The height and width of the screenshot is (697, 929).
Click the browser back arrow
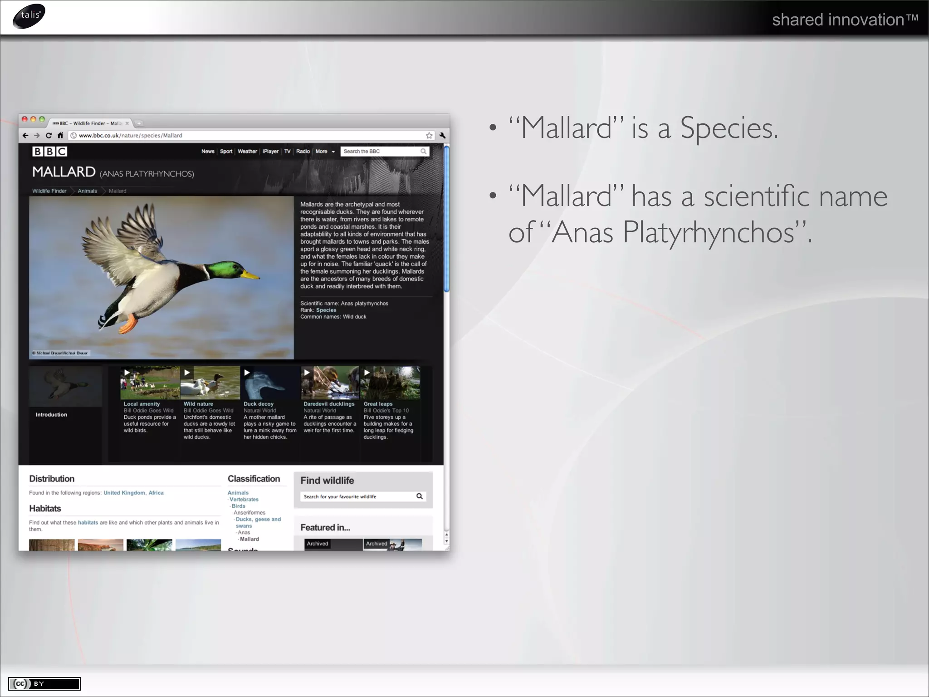click(25, 135)
